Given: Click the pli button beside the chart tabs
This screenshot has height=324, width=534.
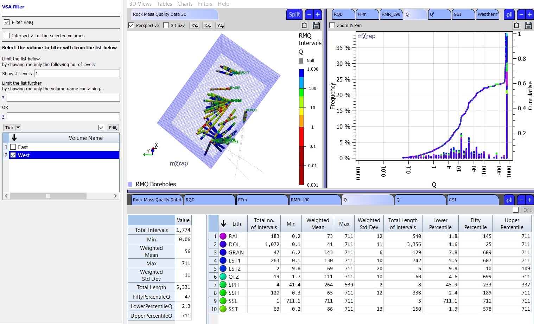Looking at the screenshot, I should (x=509, y=14).
